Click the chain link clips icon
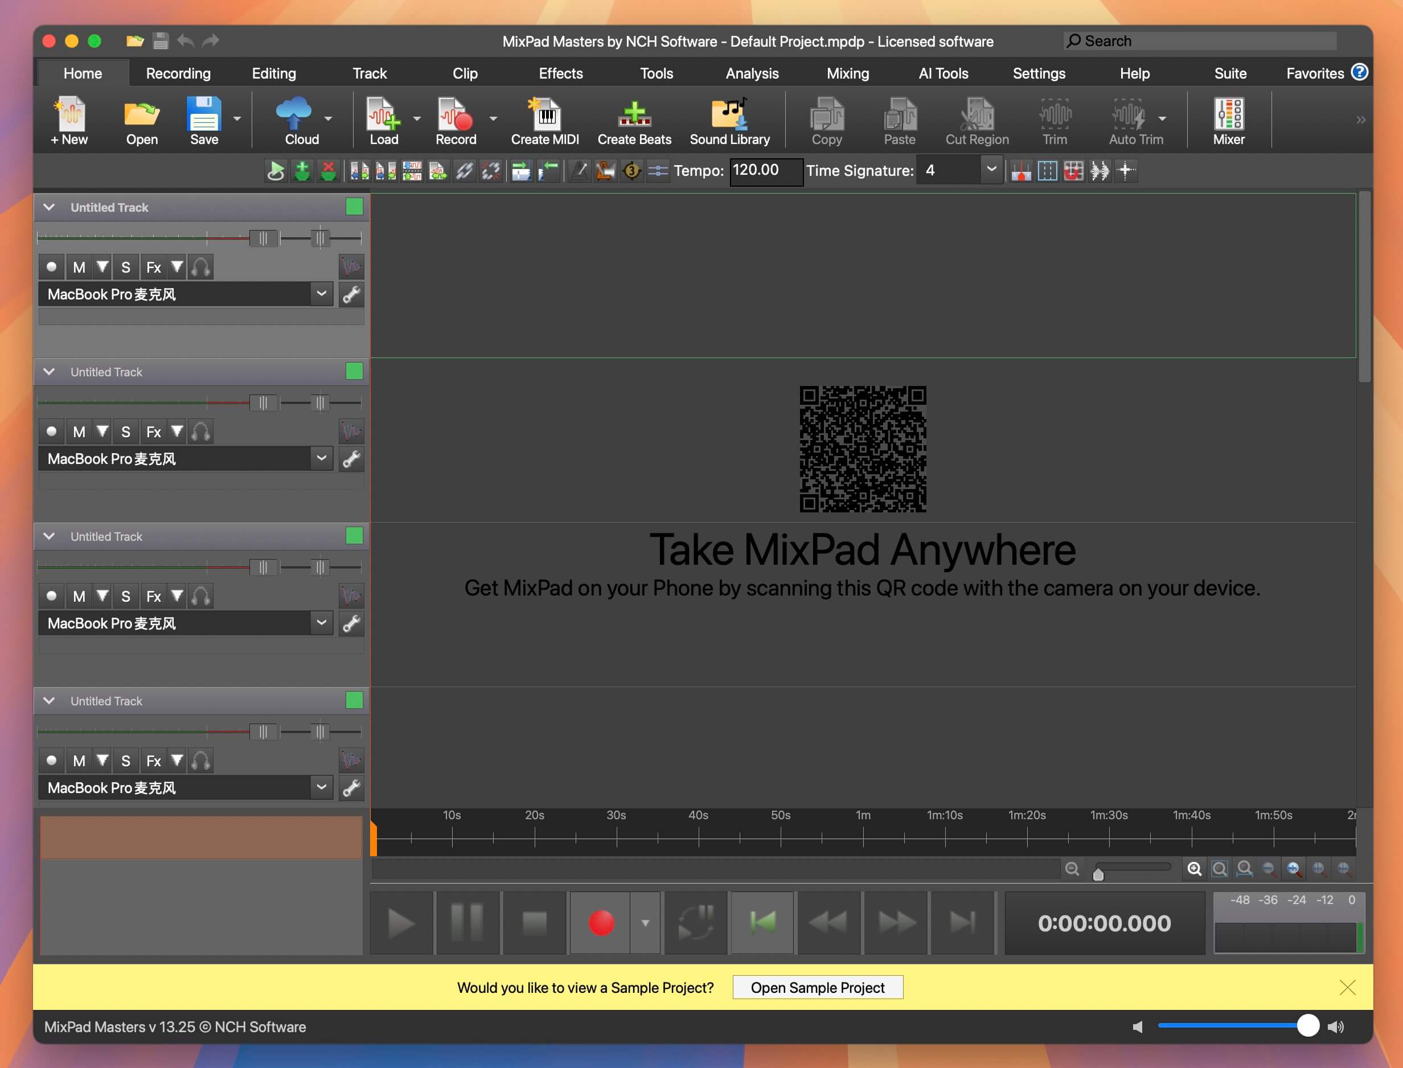 click(464, 170)
